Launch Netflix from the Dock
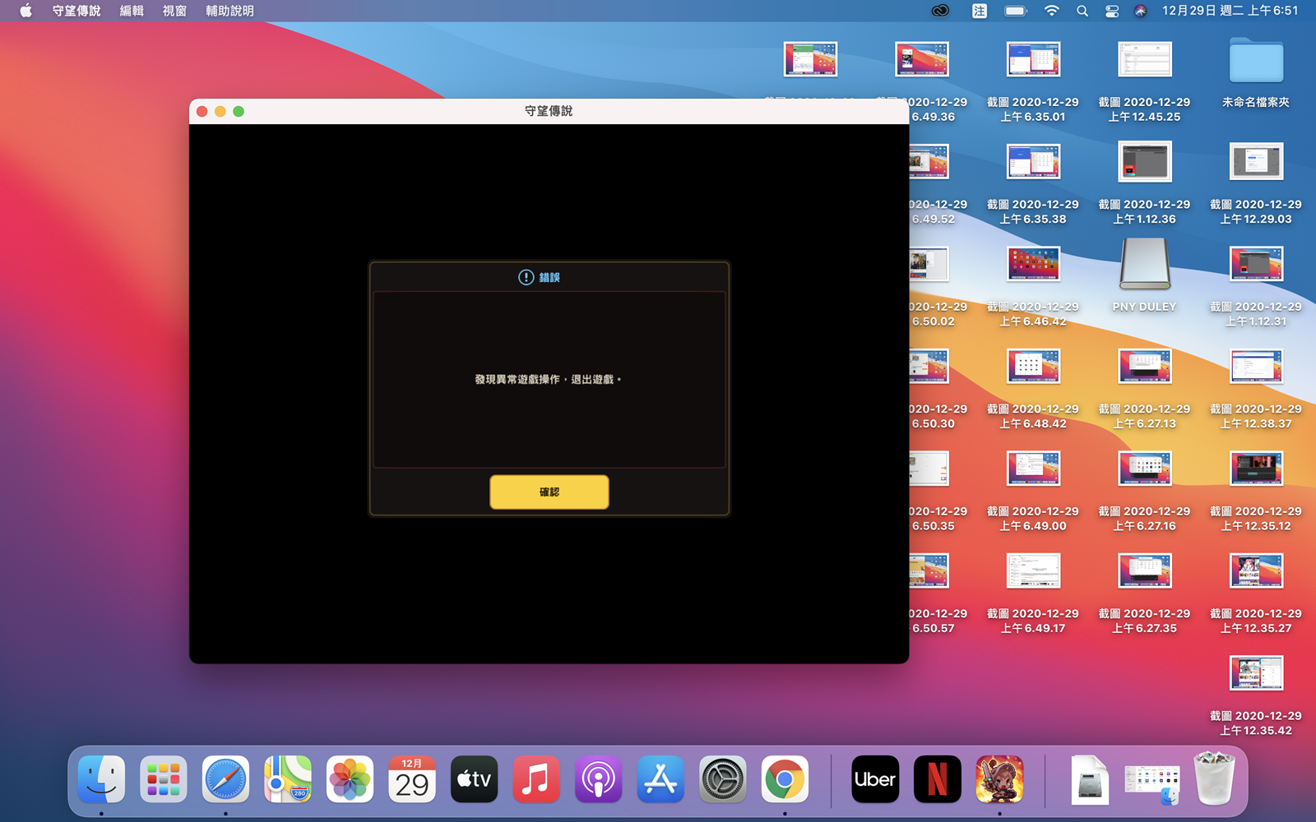 coord(937,779)
